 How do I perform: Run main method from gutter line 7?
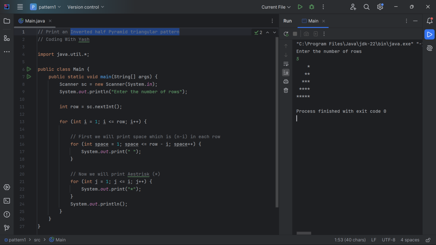29,77
